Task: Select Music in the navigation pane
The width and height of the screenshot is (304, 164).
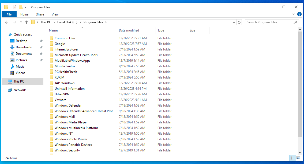Action: [x=20, y=66]
